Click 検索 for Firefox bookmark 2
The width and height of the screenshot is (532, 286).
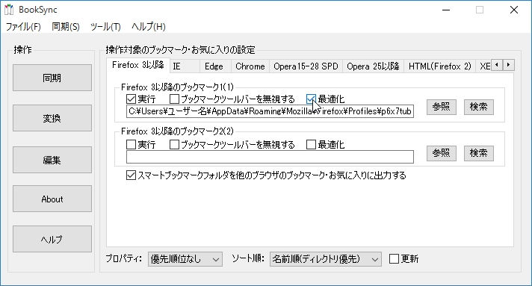click(479, 153)
